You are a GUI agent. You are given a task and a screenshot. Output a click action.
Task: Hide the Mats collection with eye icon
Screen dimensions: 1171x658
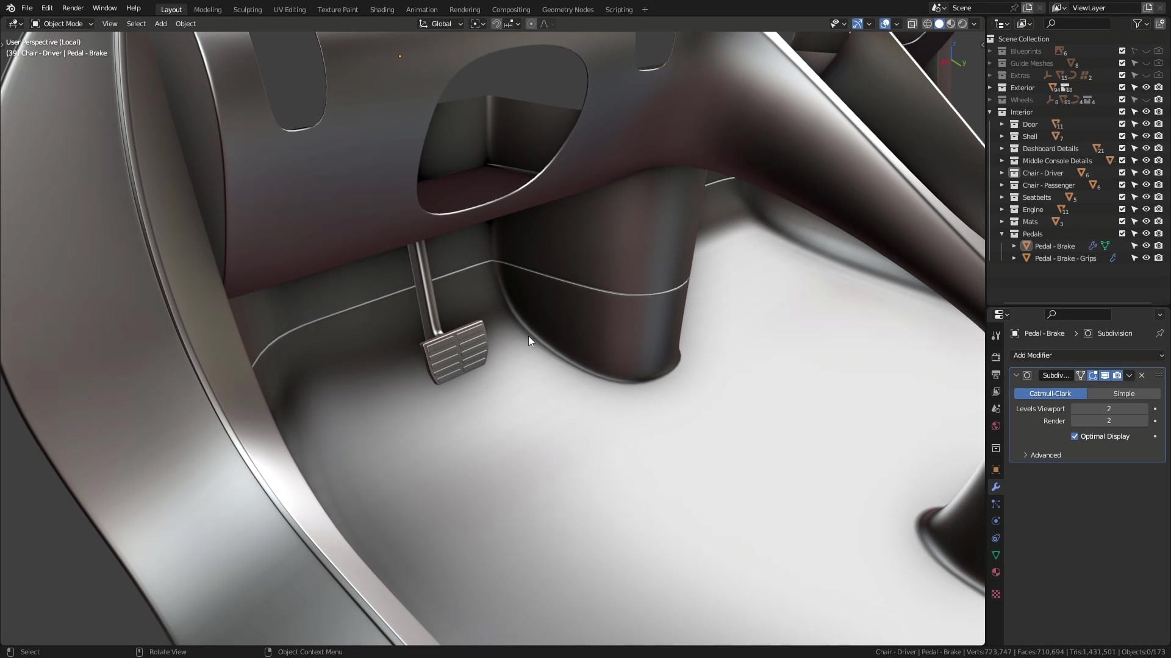[1147, 222]
